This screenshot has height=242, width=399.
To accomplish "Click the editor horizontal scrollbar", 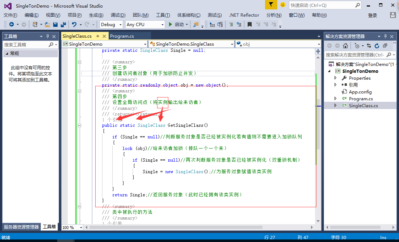I will (x=176, y=227).
